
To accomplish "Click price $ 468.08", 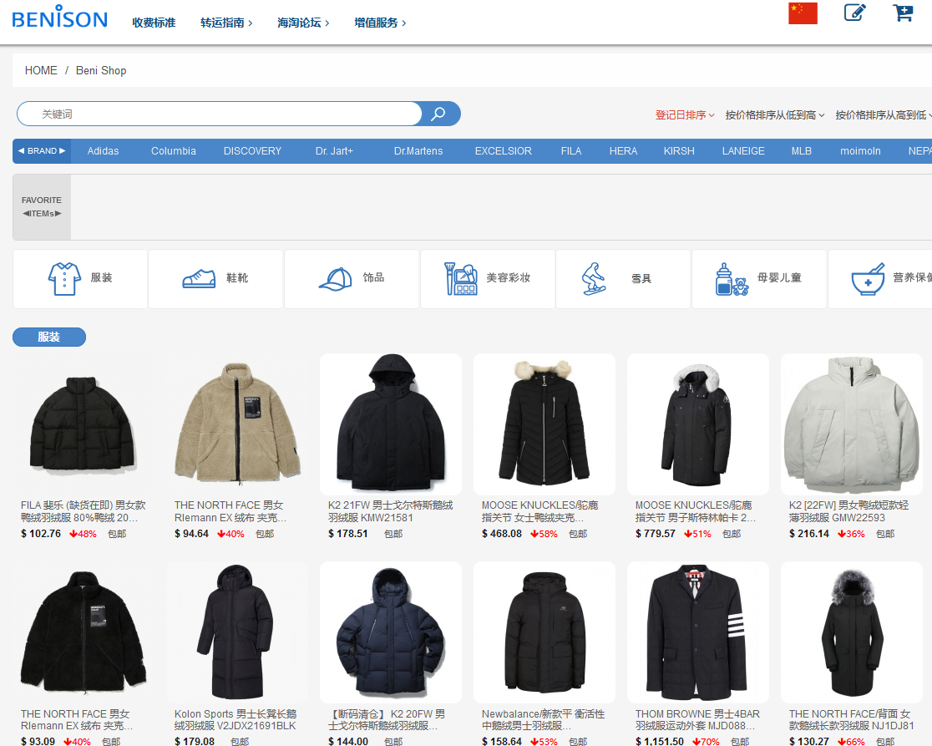I will coord(502,534).
